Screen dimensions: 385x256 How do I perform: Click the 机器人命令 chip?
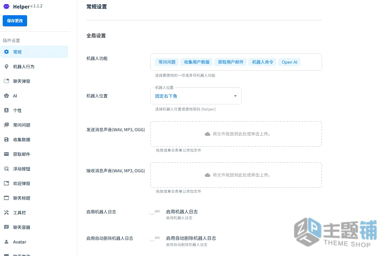(x=263, y=62)
